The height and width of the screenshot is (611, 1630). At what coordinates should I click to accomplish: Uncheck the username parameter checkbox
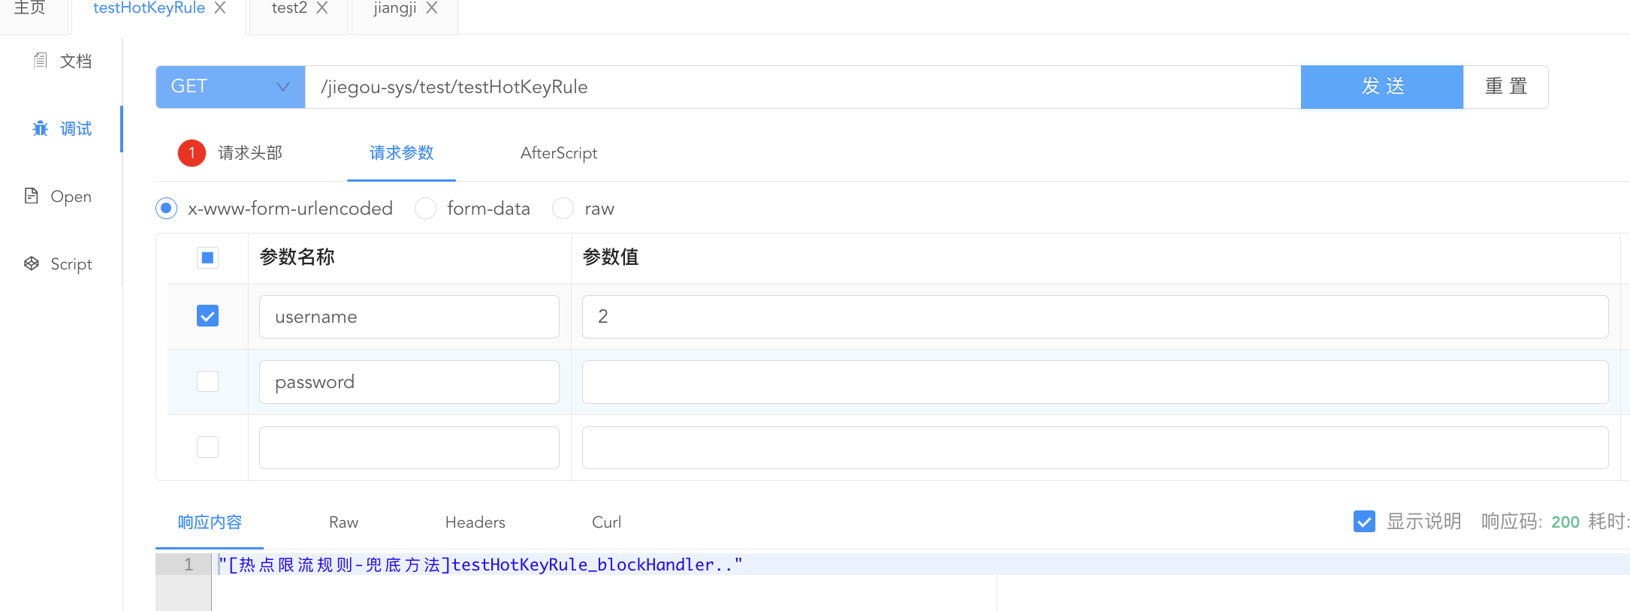point(207,316)
